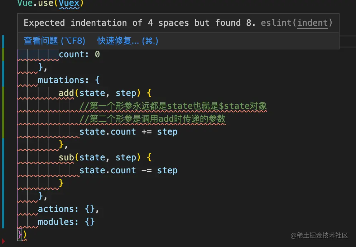This screenshot has height=247, width=356.
Task: Click the state.count -= step statement
Action: pyautogui.click(x=128, y=170)
